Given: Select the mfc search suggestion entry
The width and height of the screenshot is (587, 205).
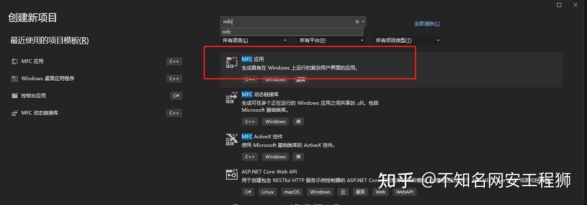Looking at the screenshot, I should (x=292, y=32).
